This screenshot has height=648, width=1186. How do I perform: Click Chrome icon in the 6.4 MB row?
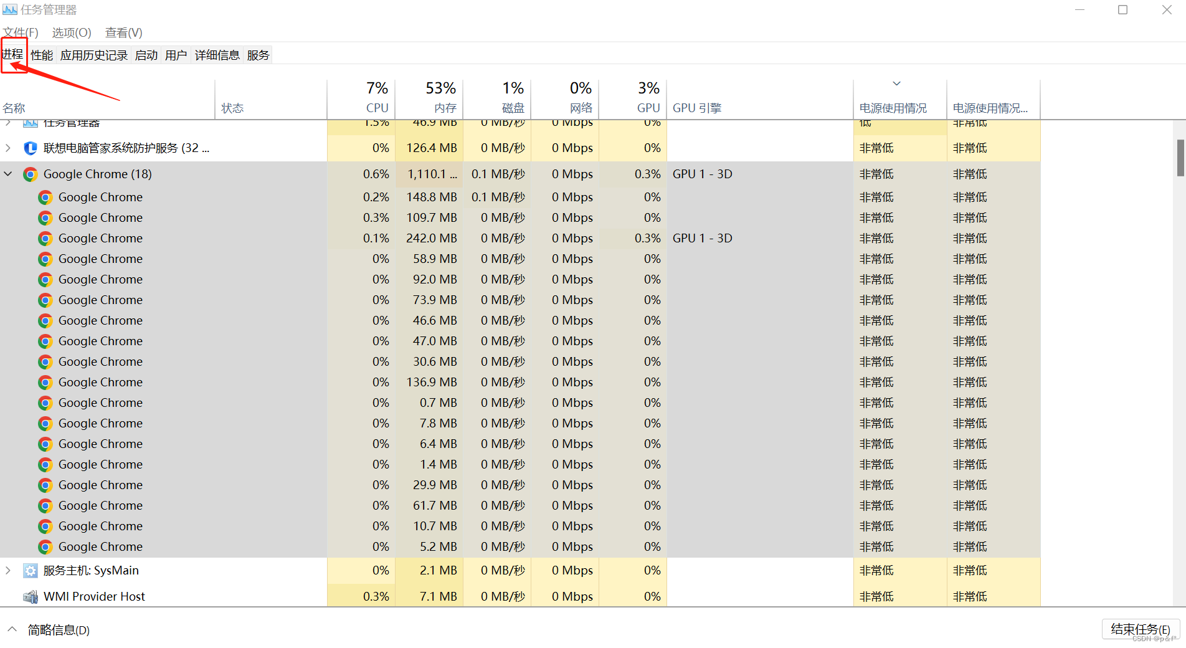point(45,444)
